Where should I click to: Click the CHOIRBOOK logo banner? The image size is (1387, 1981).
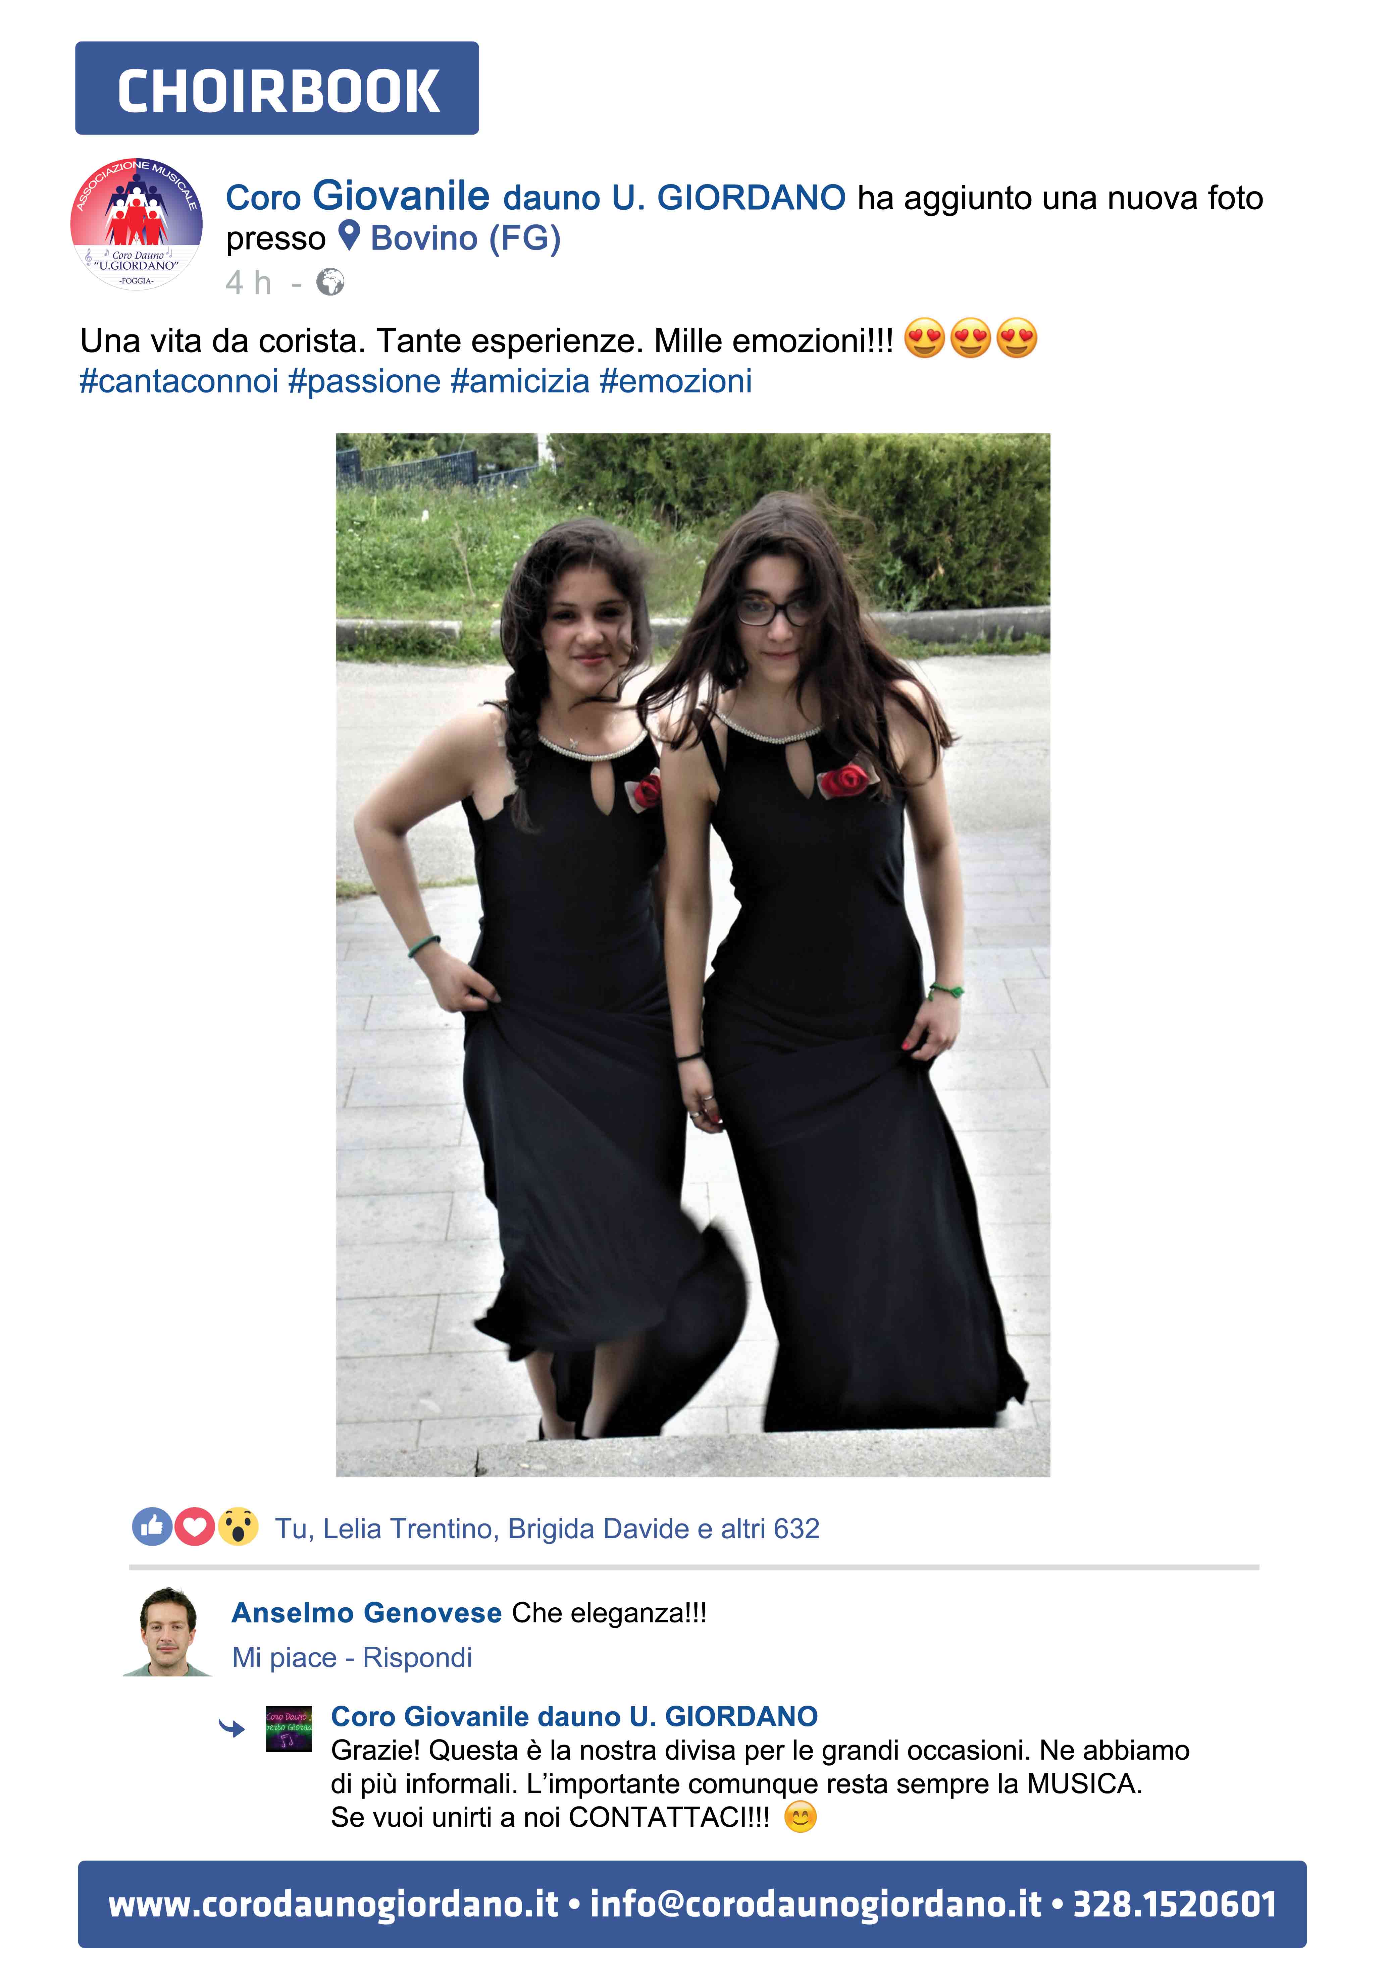pyautogui.click(x=277, y=88)
